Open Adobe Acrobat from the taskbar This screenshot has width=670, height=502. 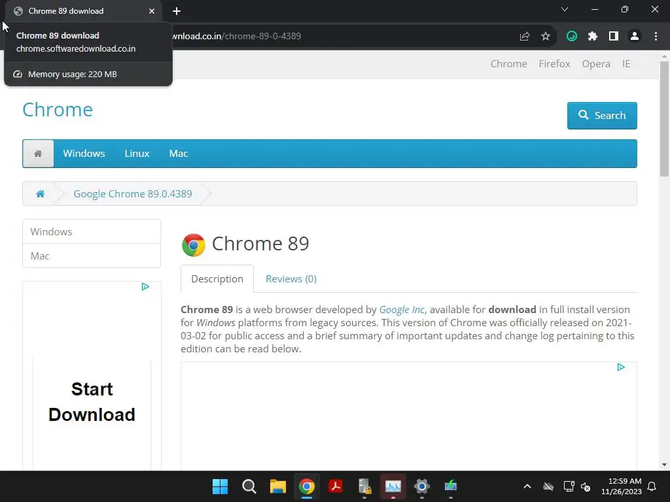point(336,486)
